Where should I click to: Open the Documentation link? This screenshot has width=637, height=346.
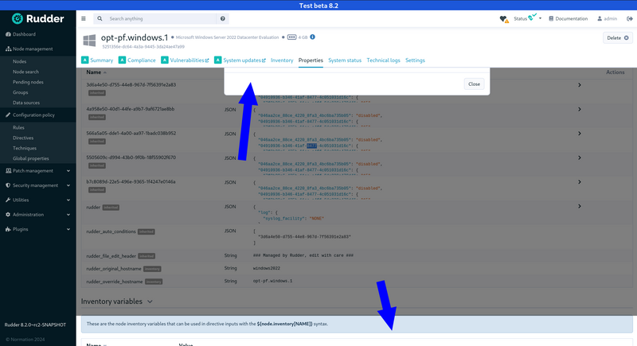tap(568, 18)
